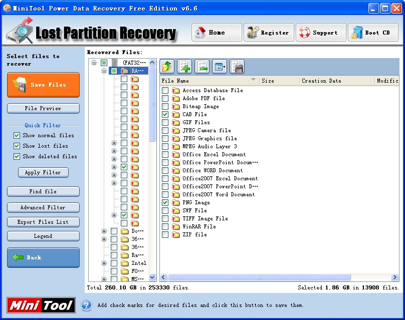Toggle the Show normal files checkbox
The height and width of the screenshot is (320, 405).
click(17, 136)
